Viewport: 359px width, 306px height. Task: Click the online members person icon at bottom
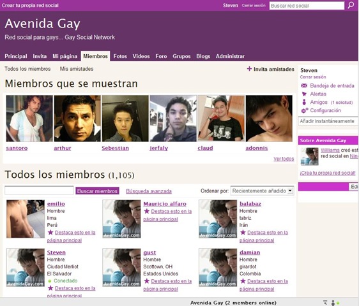click(x=333, y=303)
